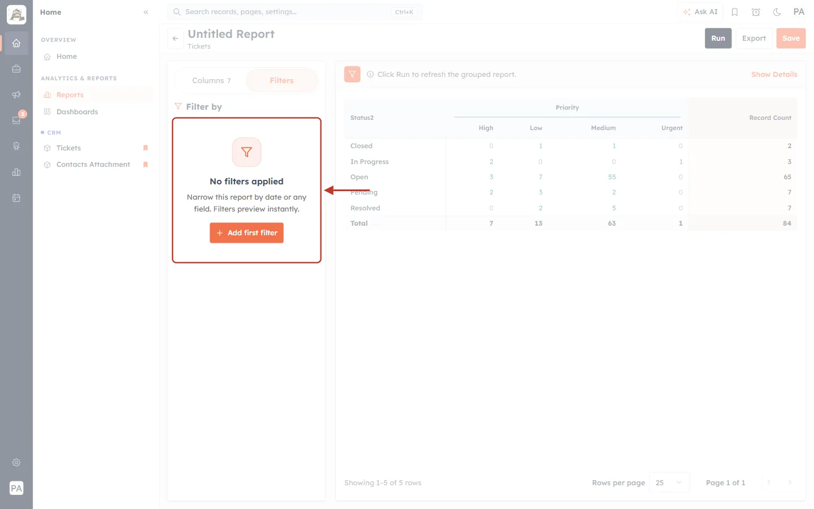Open the calendar icon in left rail
This screenshot has height=509, width=814.
pyautogui.click(x=16, y=198)
